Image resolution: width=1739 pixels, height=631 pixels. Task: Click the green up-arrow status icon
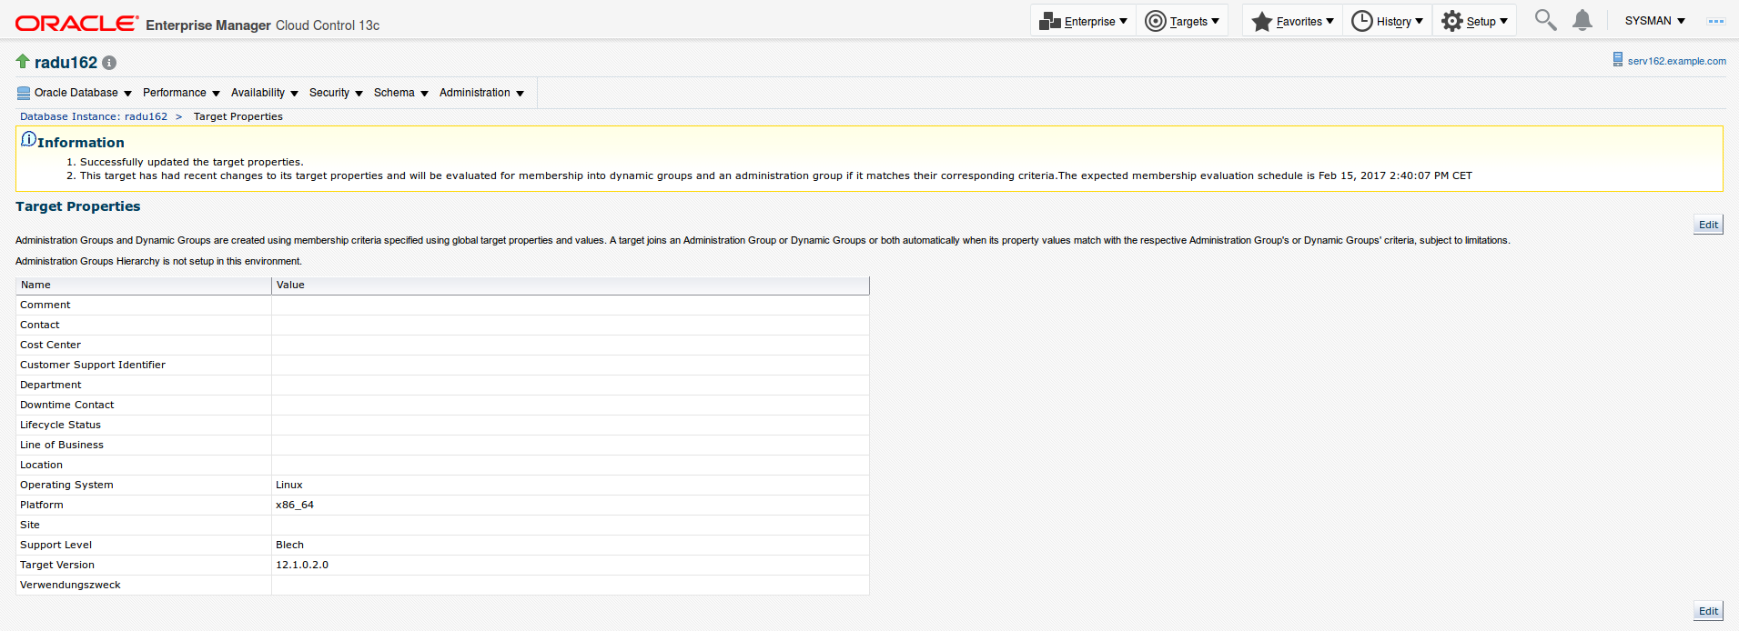point(23,62)
